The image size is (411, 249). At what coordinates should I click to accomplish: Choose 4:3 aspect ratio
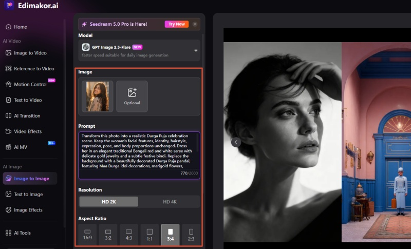(x=129, y=234)
